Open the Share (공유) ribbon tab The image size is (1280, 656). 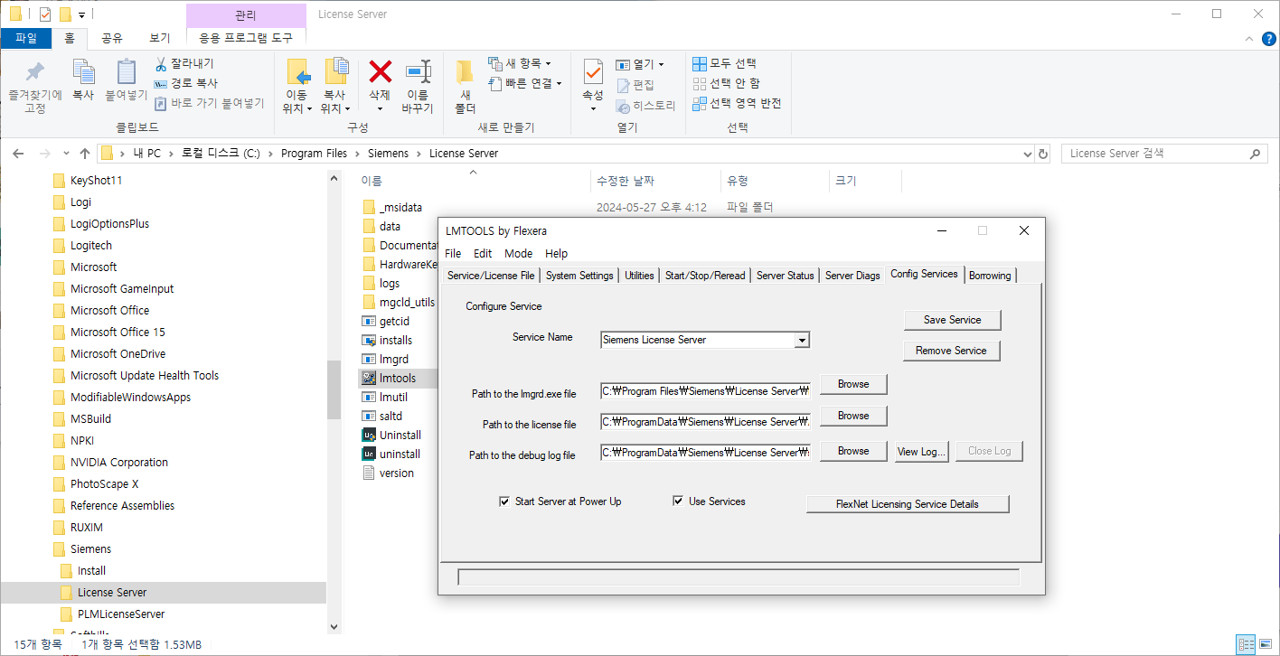pyautogui.click(x=112, y=38)
